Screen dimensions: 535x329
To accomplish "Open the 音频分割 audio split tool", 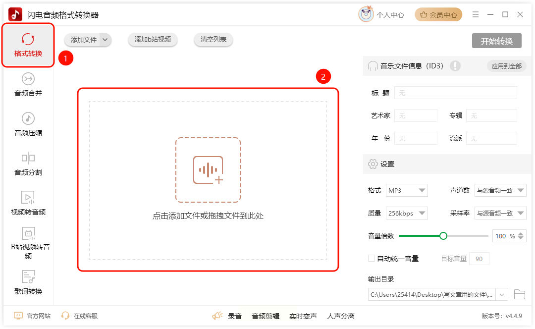I will point(28,164).
